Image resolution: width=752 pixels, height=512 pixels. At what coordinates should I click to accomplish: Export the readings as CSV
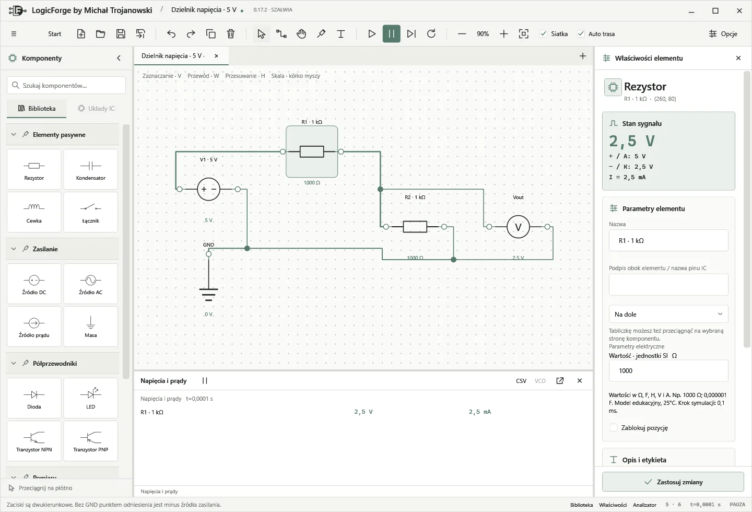point(521,381)
